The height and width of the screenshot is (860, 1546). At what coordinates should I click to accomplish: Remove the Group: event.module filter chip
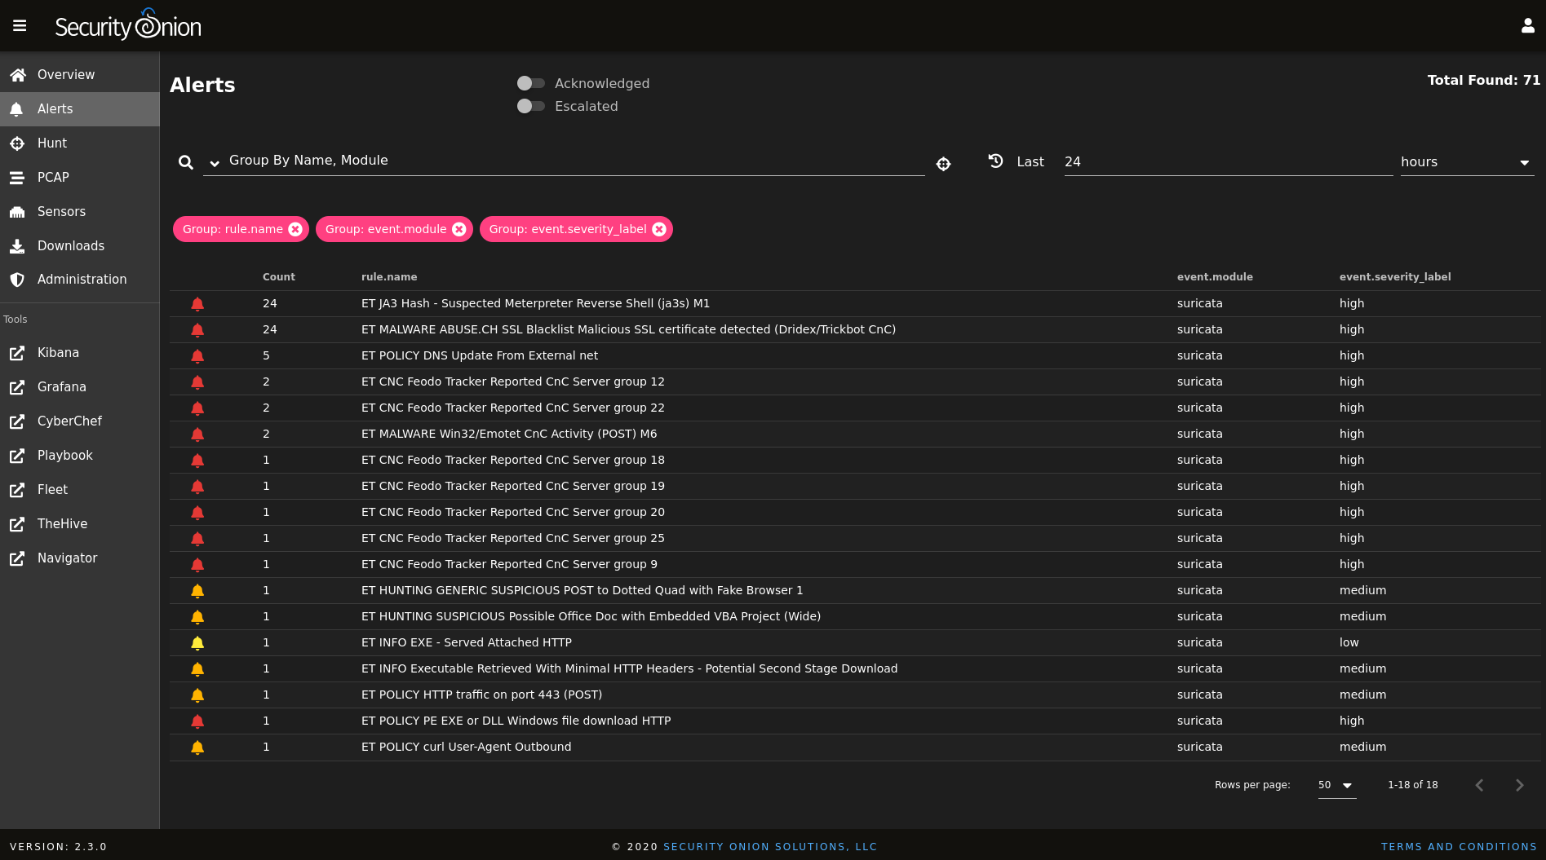pyautogui.click(x=459, y=229)
